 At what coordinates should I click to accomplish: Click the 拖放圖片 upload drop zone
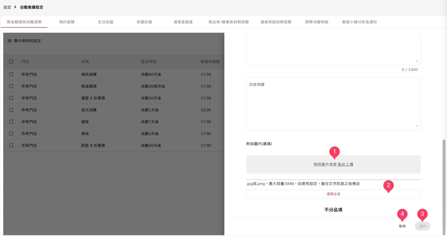tap(333, 164)
